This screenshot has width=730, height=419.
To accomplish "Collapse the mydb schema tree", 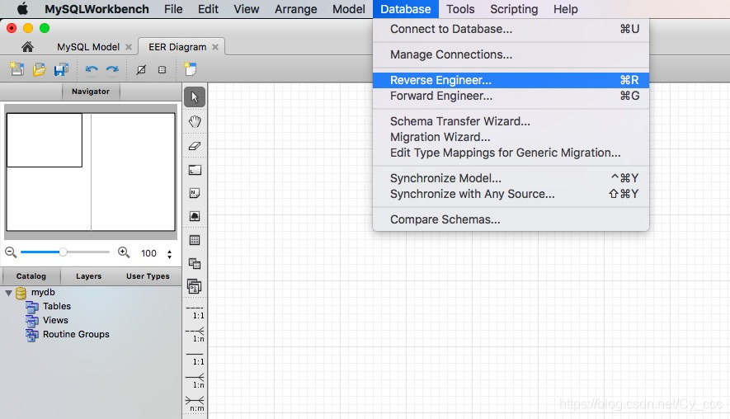I will (x=9, y=293).
